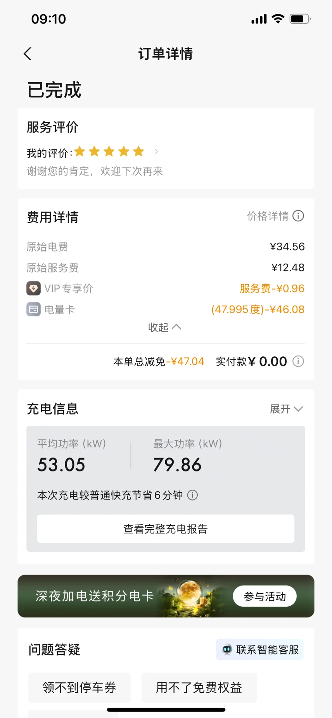Collapse fee details with 收起
The image size is (332, 718).
pyautogui.click(x=164, y=327)
